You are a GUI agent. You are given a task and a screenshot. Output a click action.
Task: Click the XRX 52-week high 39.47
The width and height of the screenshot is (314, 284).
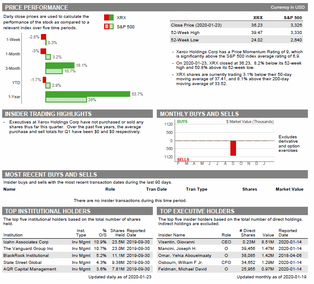point(257,32)
